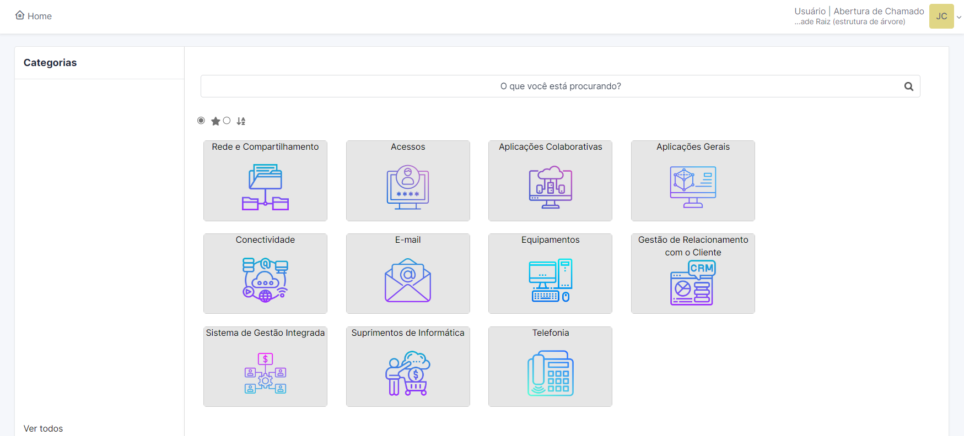Screen dimensions: 964x436
Task: Select the filled radio button before the star
Action: [201, 121]
